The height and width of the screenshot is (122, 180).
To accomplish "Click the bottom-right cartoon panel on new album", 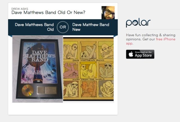I will 106,89.
